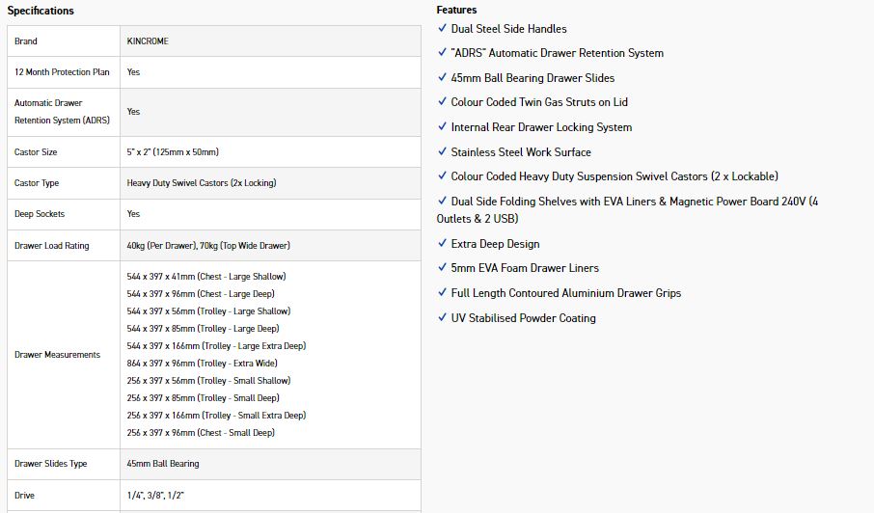Click the checkmark beside Dual Steel Side Handles
Screen dimensions: 874x513
[x=442, y=29]
